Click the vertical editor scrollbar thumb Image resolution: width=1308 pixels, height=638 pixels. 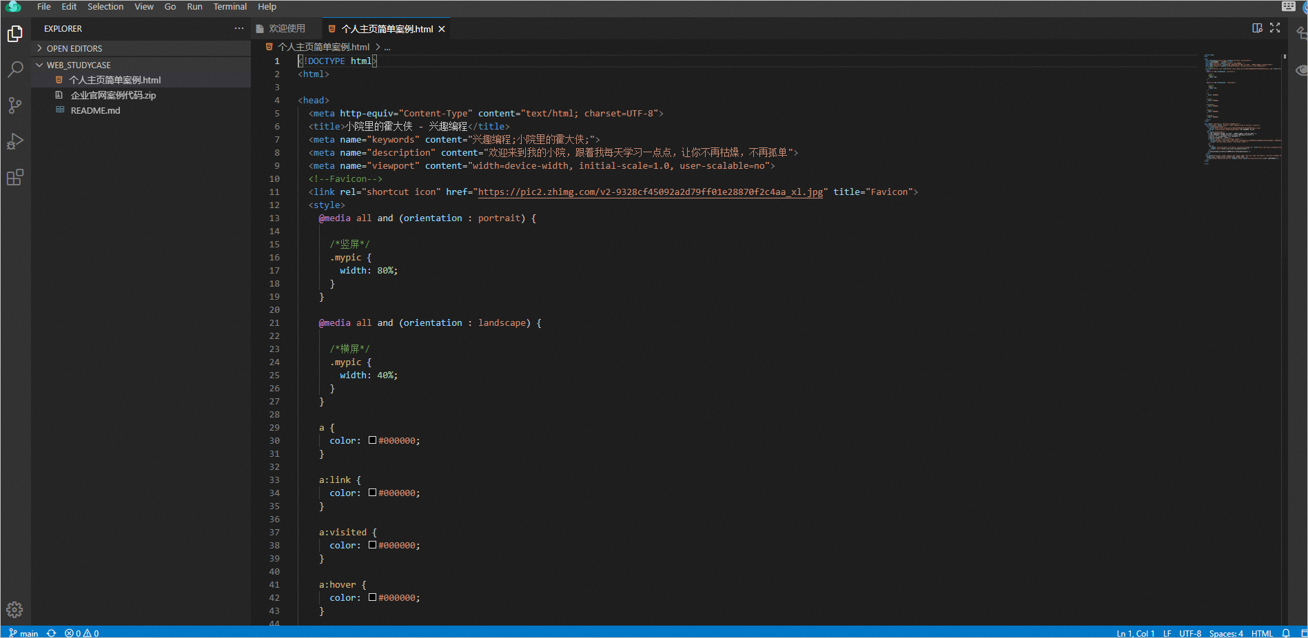[x=1285, y=56]
